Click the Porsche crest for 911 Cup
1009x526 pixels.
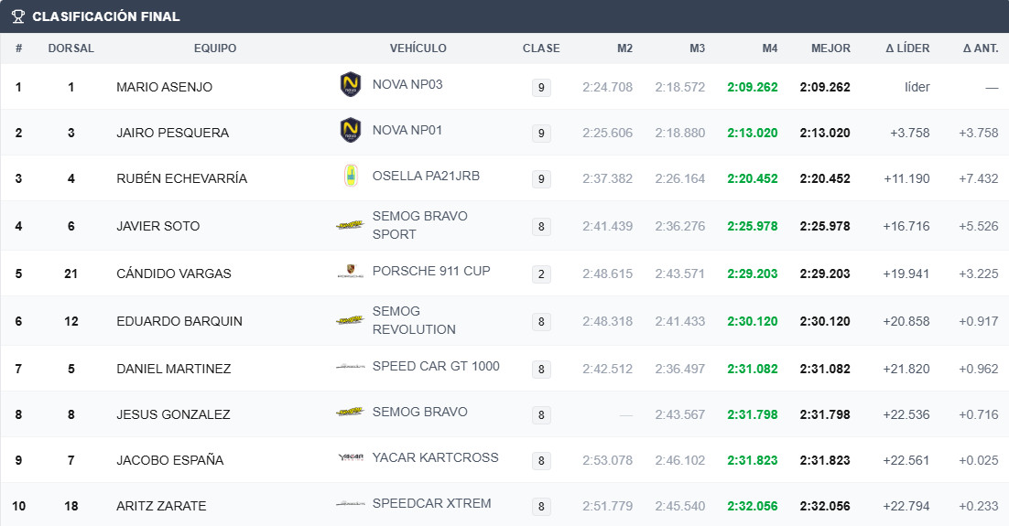pyautogui.click(x=350, y=271)
